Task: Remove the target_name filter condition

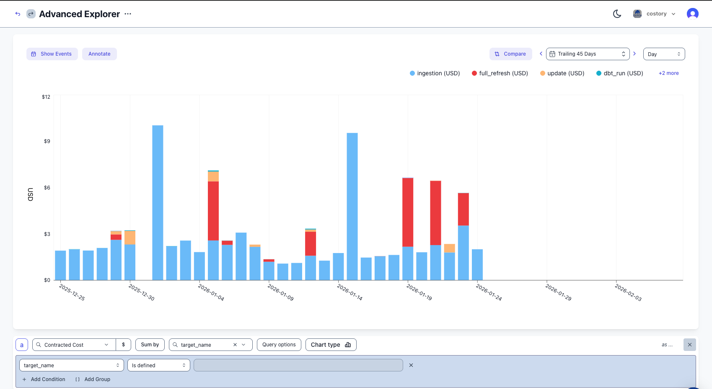Action: point(411,365)
